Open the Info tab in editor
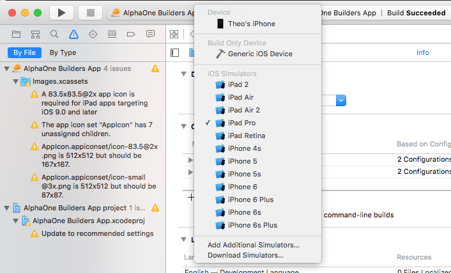The height and width of the screenshot is (273, 451). (422, 52)
